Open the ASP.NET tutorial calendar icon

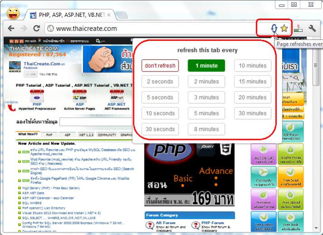point(116,96)
